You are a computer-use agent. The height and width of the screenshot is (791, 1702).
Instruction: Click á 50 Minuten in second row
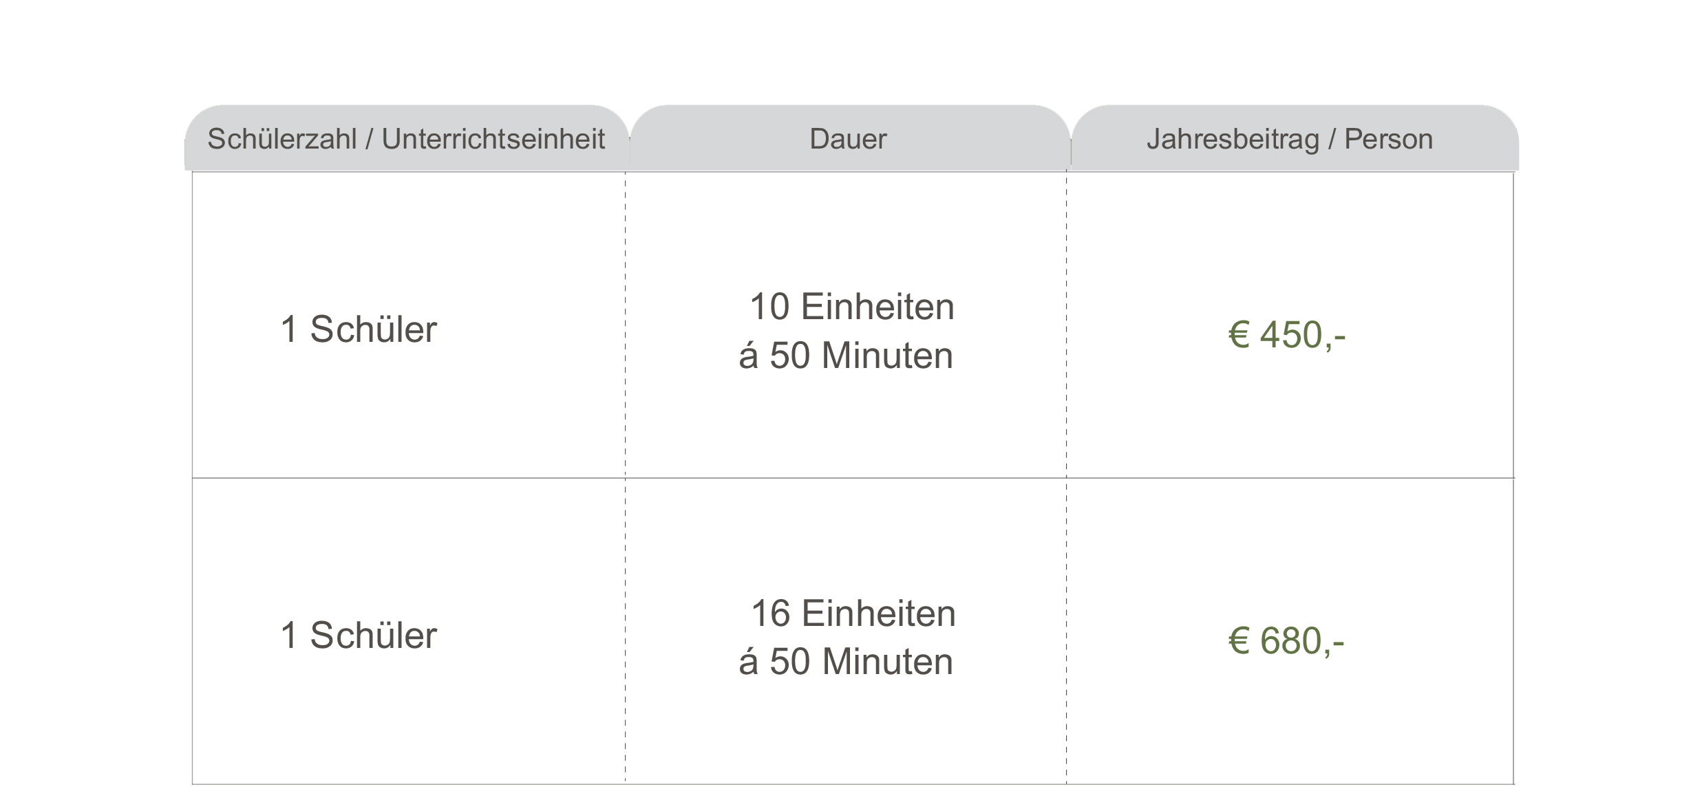(846, 662)
